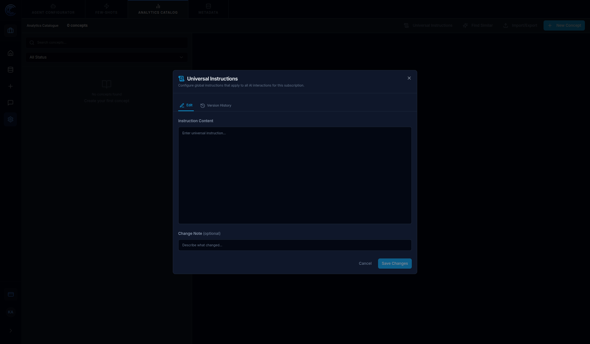Open the billing card sidebar icon

[x=11, y=294]
